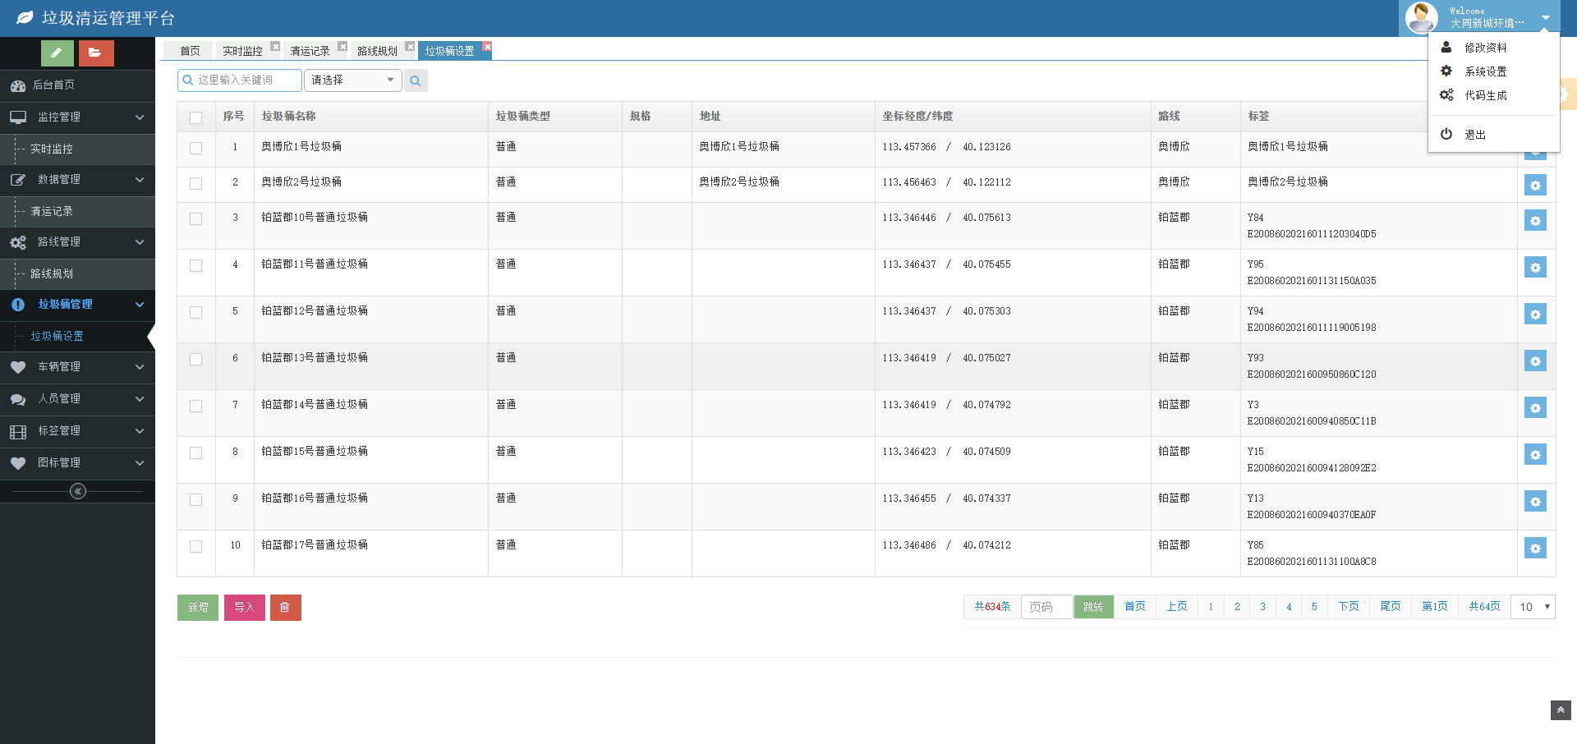This screenshot has width=1577, height=744.
Task: Collapse the 垃圾桶管理 sidebar menu
Action: coord(77,305)
